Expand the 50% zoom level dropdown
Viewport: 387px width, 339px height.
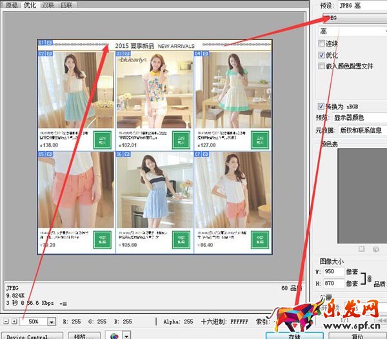click(51, 322)
